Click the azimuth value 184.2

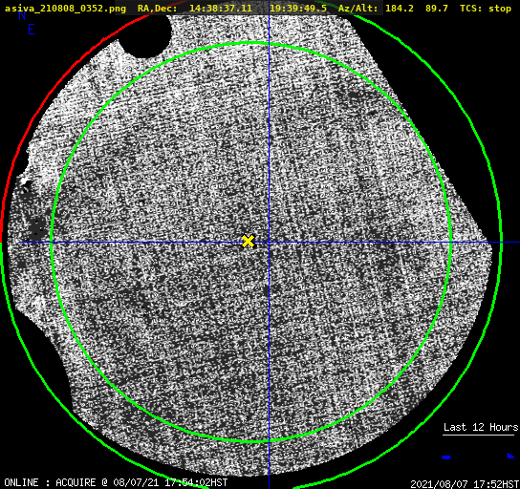tap(400, 9)
